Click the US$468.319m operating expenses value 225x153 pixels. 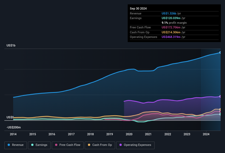click(x=171, y=37)
